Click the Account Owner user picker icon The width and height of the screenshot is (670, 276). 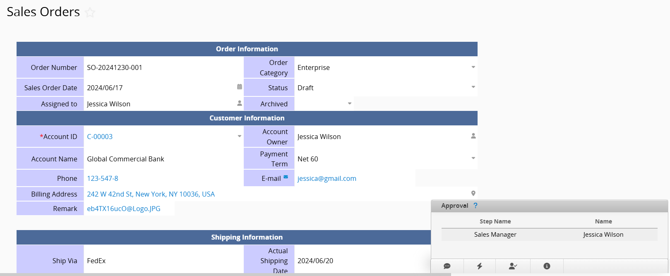click(473, 136)
